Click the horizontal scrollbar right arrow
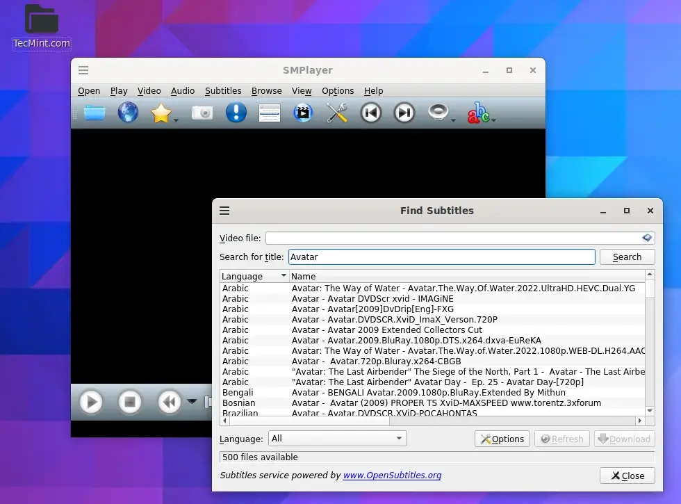 point(640,421)
